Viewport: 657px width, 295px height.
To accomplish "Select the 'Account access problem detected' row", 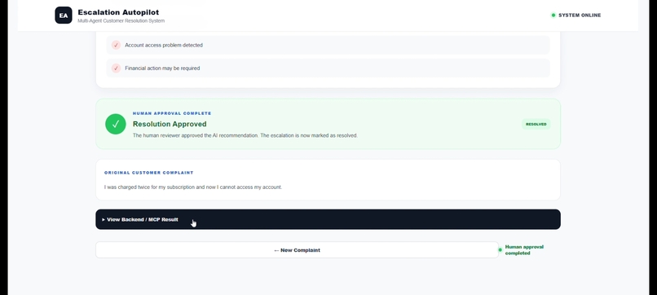I will coord(328,45).
